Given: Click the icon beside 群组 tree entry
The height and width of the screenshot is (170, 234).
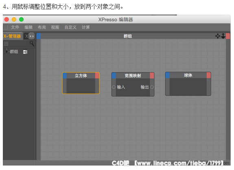Looking at the screenshot, I should [25, 52].
